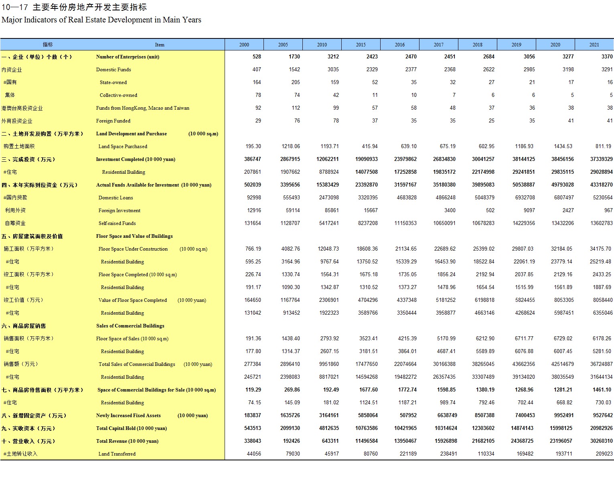Click the 2005 column header
The width and height of the screenshot is (614, 486).
tap(283, 44)
